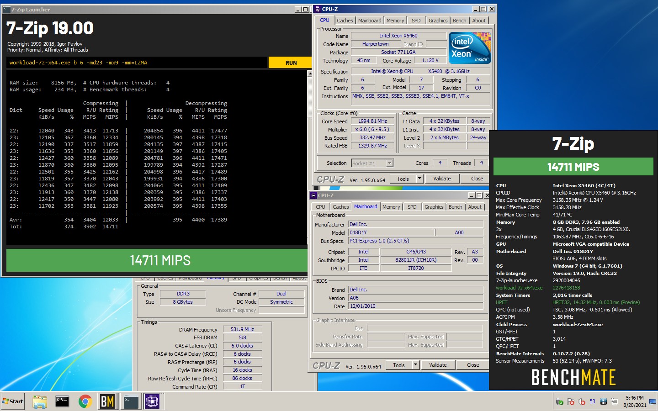Open Bench tab in CPU window

[459, 21]
